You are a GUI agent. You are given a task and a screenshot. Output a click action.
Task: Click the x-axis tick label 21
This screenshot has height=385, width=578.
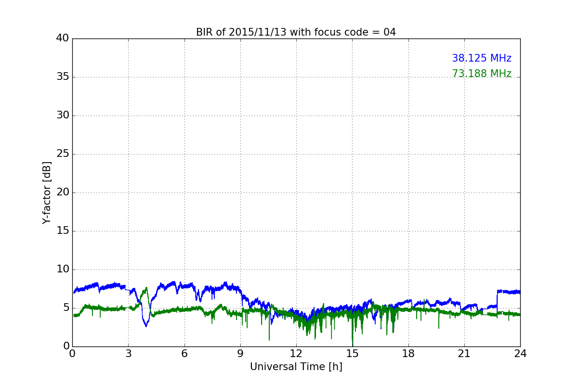[x=464, y=354]
